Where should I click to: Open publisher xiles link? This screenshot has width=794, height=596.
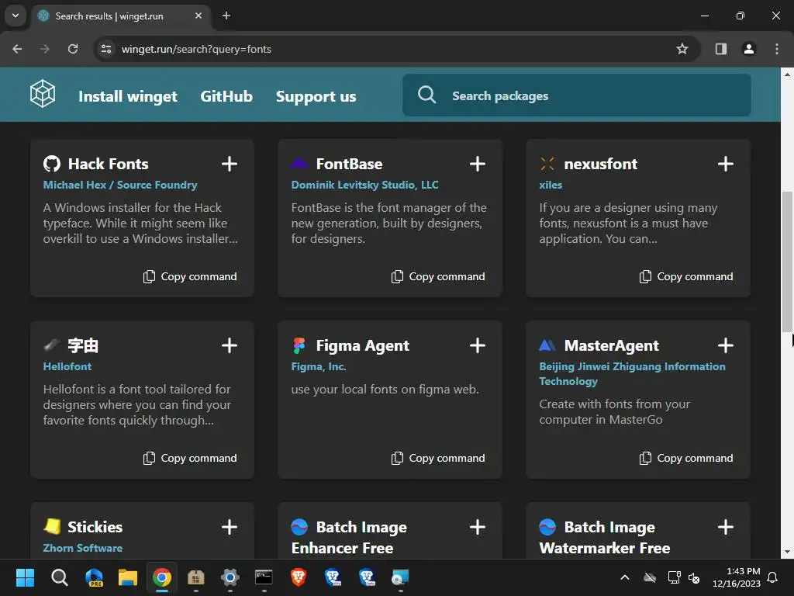551,185
